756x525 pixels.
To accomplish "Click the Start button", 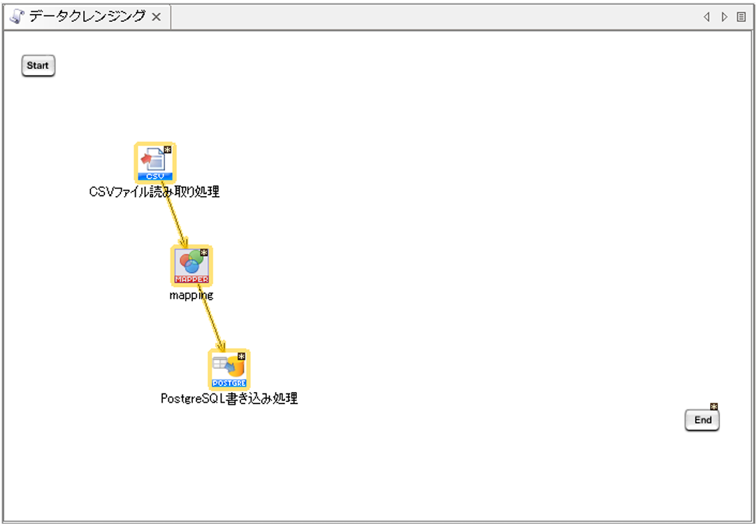I will 38,66.
